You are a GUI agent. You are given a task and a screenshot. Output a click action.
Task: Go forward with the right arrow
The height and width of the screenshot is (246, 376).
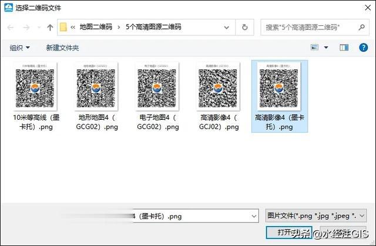click(x=26, y=28)
